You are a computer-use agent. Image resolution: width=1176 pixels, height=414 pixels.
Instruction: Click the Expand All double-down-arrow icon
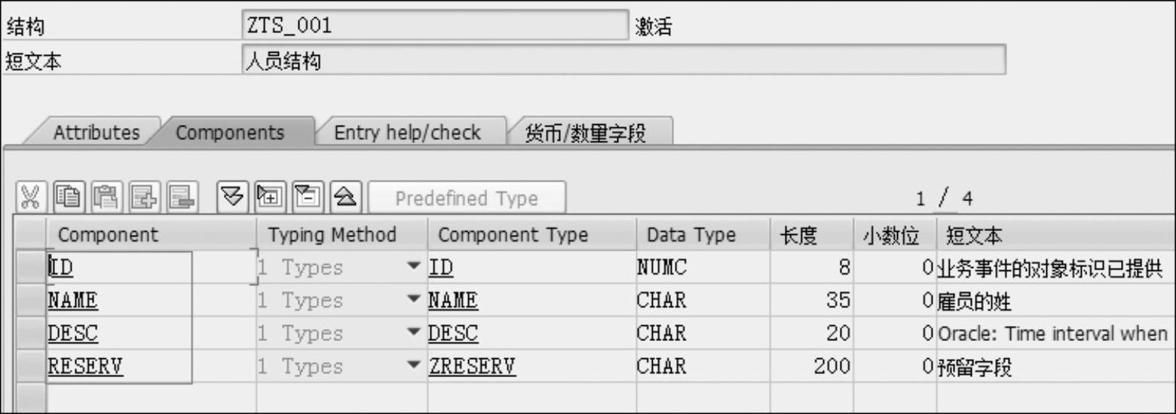pos(231,198)
